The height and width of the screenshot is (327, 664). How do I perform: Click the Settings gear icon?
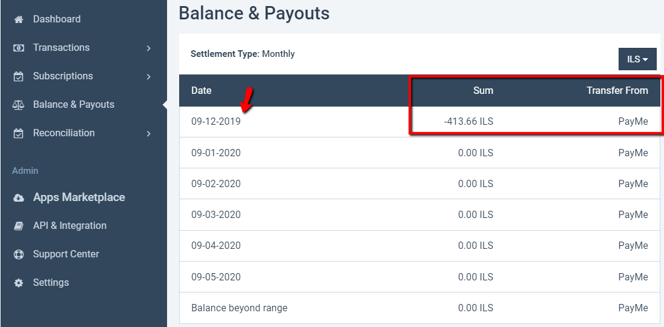tap(19, 283)
